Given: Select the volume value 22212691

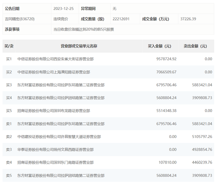Looking at the screenshot, I should tap(121, 19).
